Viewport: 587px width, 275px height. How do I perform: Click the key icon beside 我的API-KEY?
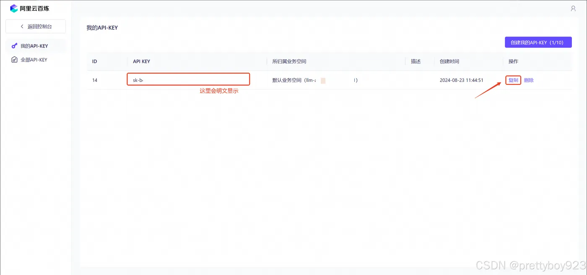point(14,46)
